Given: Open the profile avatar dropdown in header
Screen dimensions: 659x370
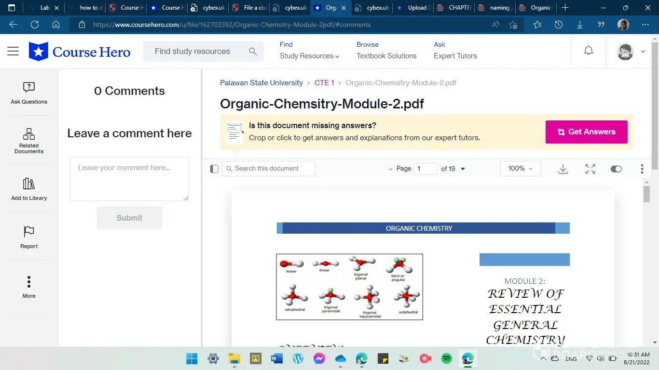Looking at the screenshot, I should point(631,51).
